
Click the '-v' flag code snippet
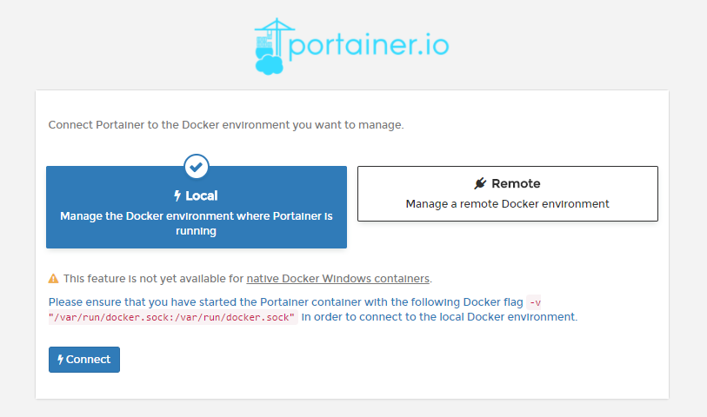[535, 302]
